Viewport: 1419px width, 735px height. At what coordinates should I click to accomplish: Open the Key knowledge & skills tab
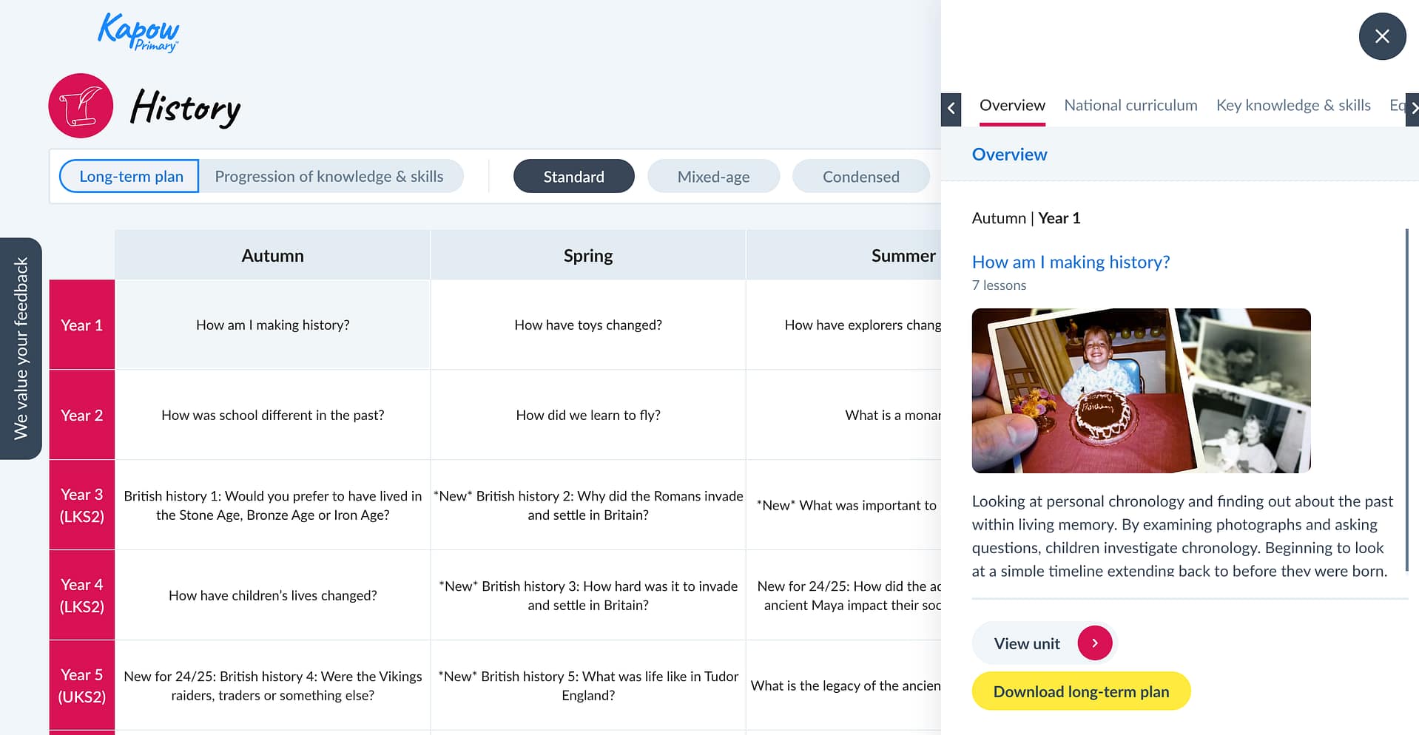(1292, 106)
